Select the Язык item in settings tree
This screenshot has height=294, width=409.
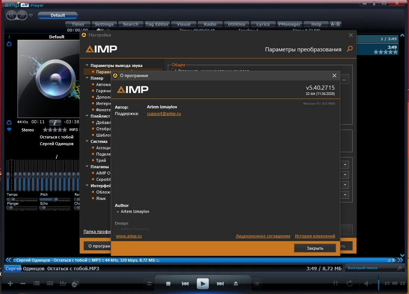pyautogui.click(x=101, y=198)
